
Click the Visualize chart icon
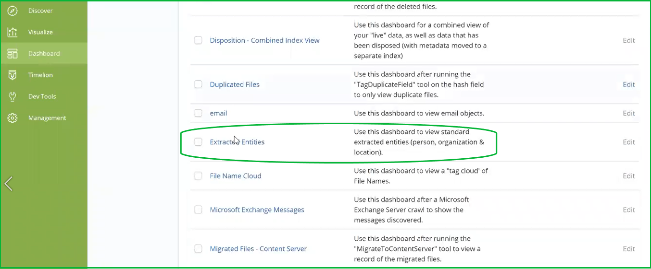13,32
